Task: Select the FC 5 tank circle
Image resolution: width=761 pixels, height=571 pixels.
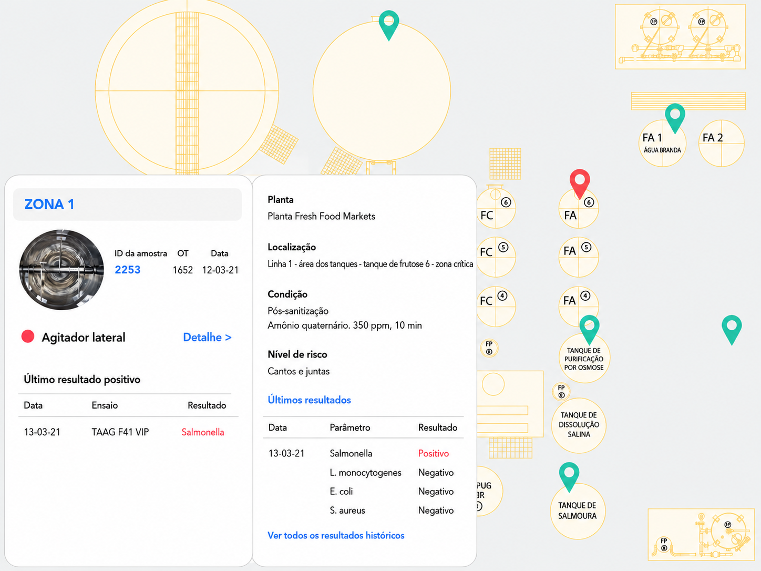Action: click(495, 257)
